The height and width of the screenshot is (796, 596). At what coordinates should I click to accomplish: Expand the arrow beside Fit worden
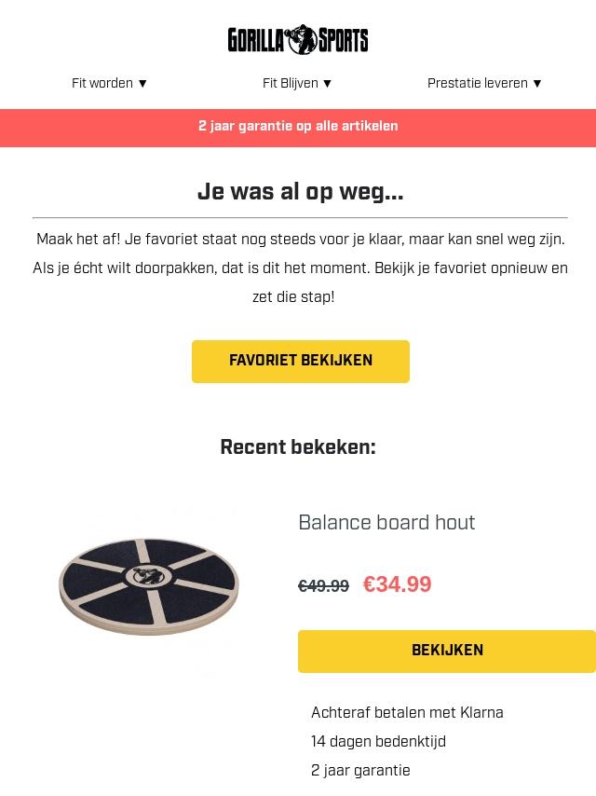[x=142, y=84]
